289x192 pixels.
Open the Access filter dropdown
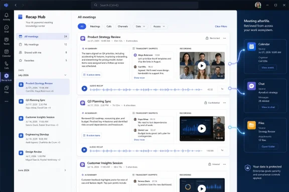tap(159, 26)
